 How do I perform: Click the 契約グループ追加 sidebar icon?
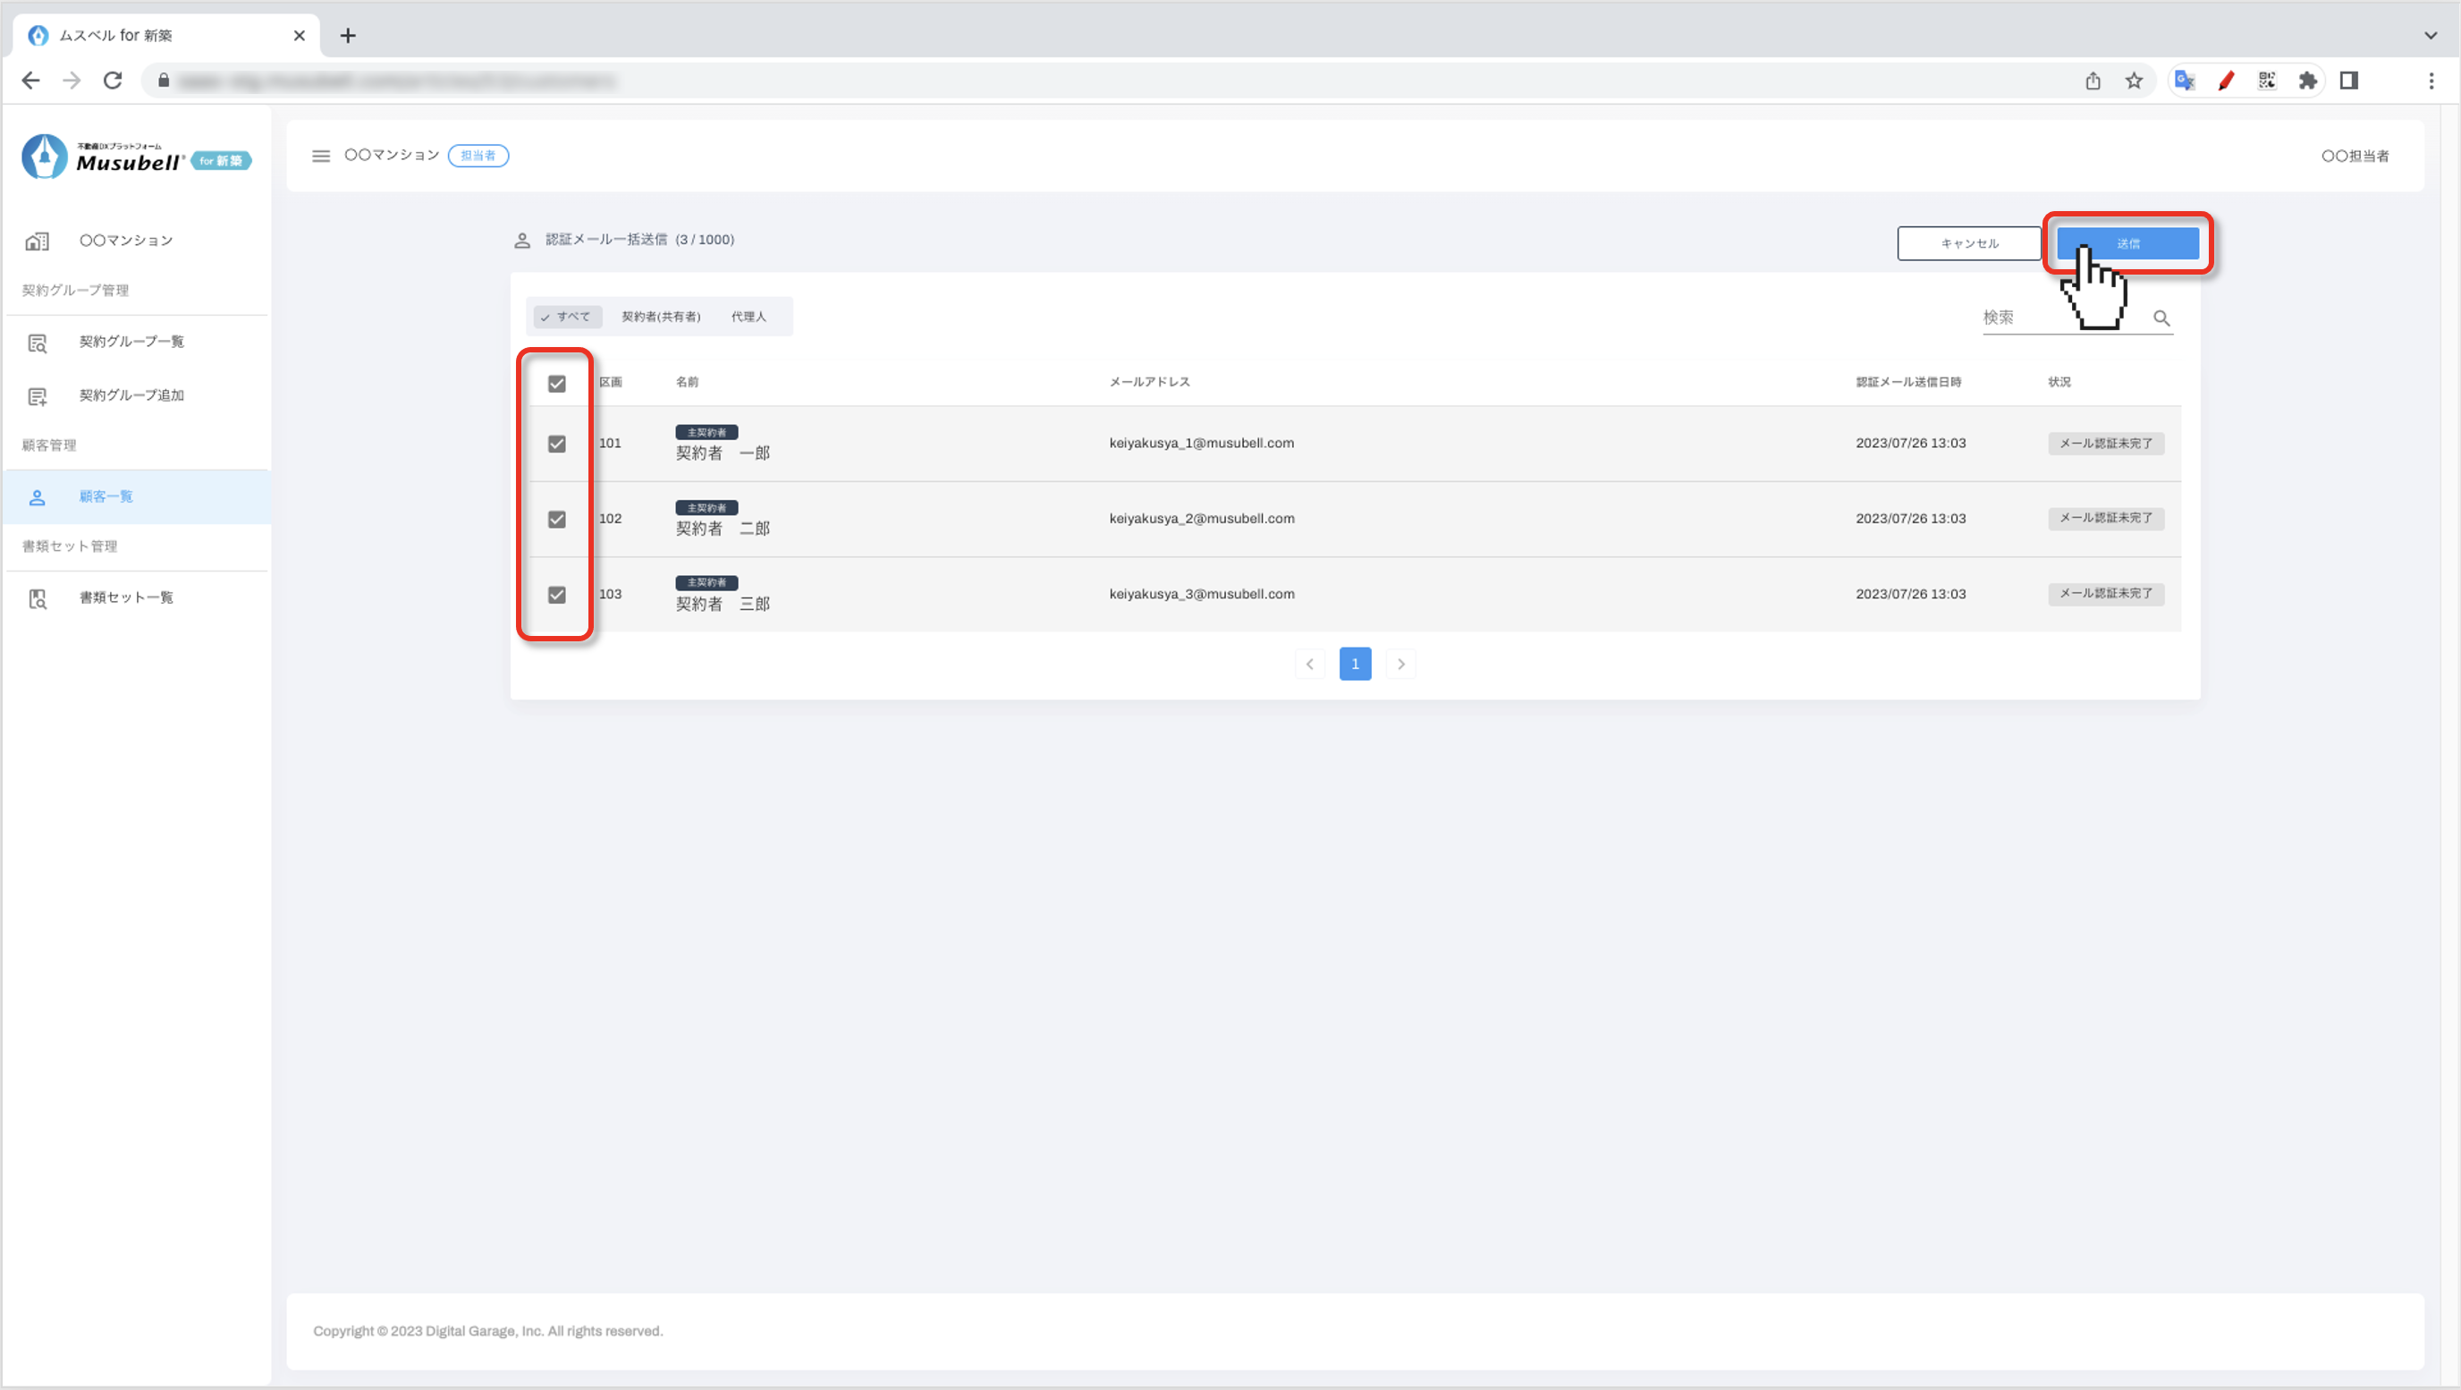click(x=38, y=395)
